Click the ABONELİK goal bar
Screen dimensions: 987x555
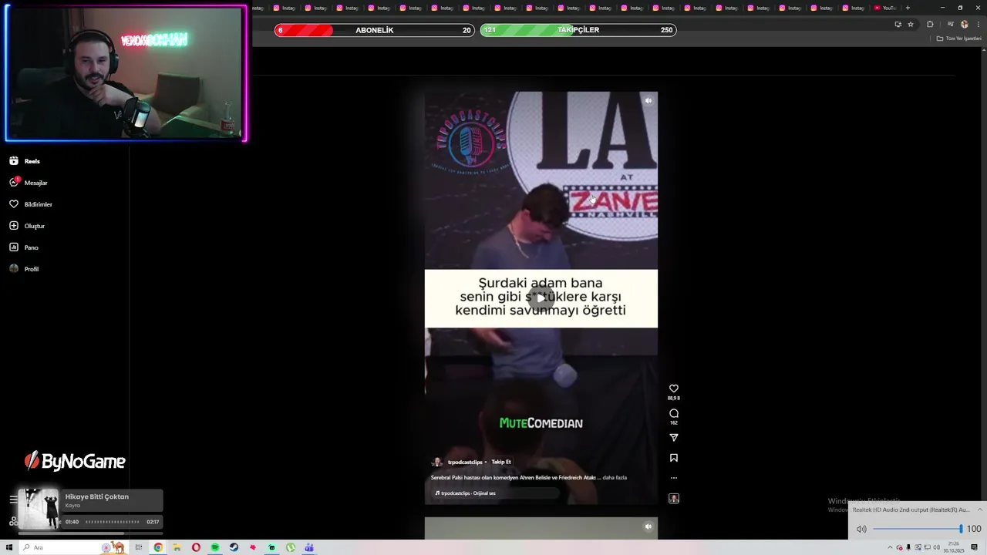click(374, 30)
